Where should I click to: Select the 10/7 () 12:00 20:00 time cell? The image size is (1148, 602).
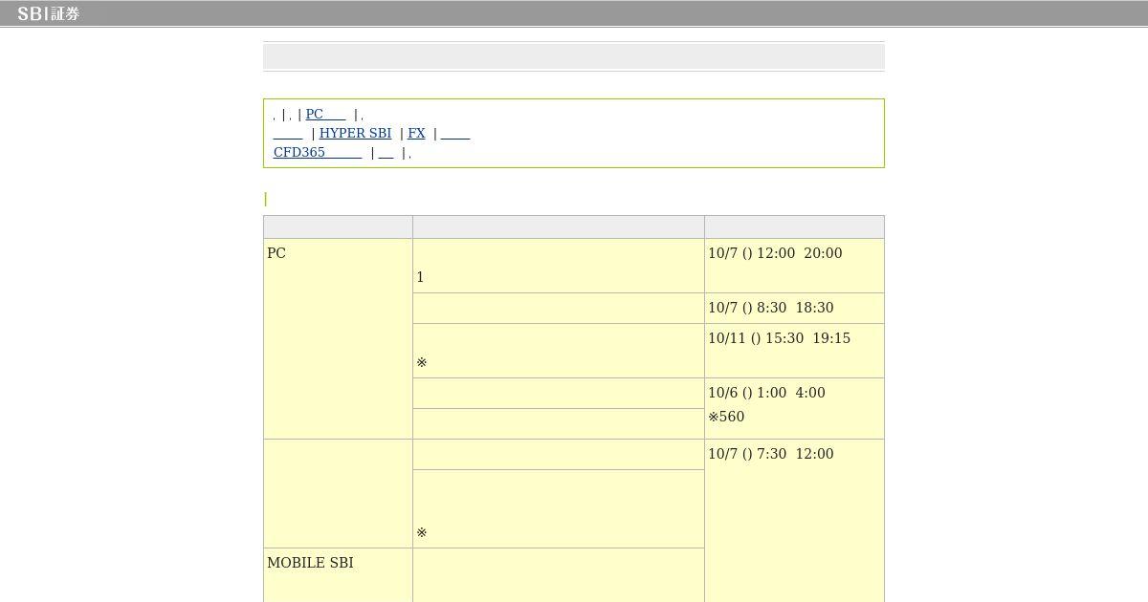[x=794, y=266]
